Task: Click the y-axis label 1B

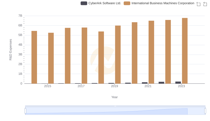Action: (20, 74)
